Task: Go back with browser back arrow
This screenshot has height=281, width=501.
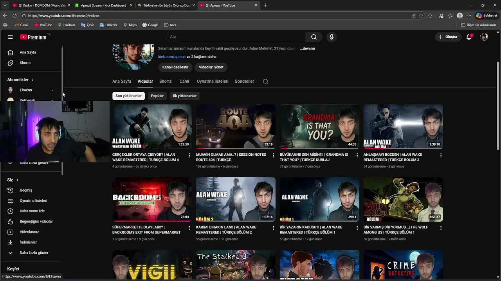Action: (x=5, y=16)
